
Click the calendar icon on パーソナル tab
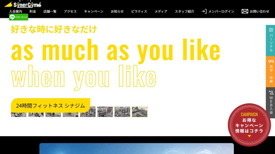pyautogui.click(x=271, y=30)
